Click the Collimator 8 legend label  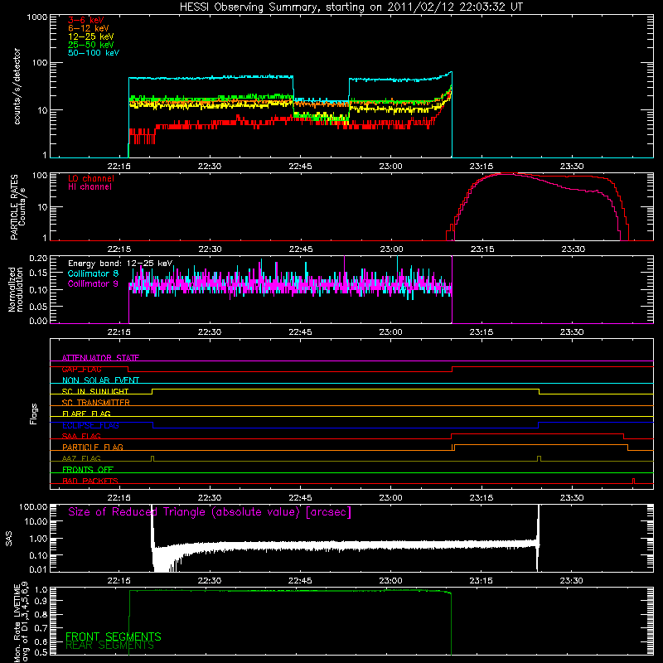[x=93, y=273]
